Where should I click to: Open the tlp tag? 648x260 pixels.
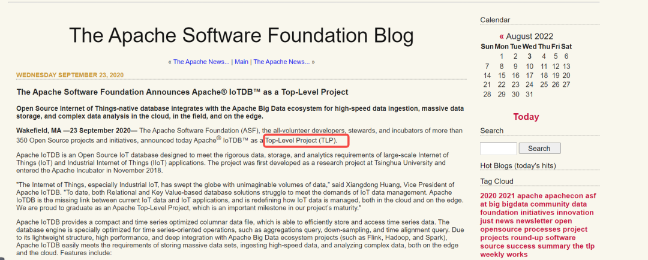click(590, 246)
